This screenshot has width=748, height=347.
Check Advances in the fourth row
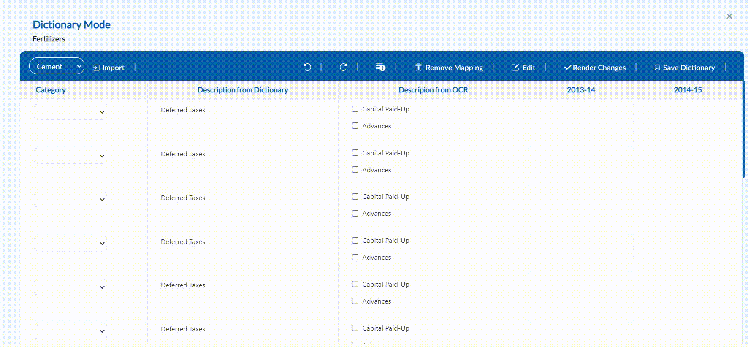coord(355,258)
